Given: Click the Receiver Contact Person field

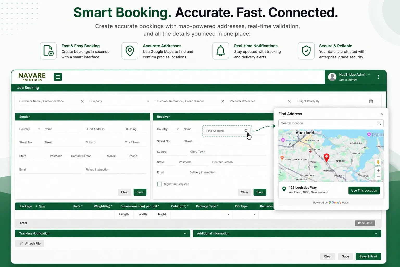Looking at the screenshot, I should 239,162.
